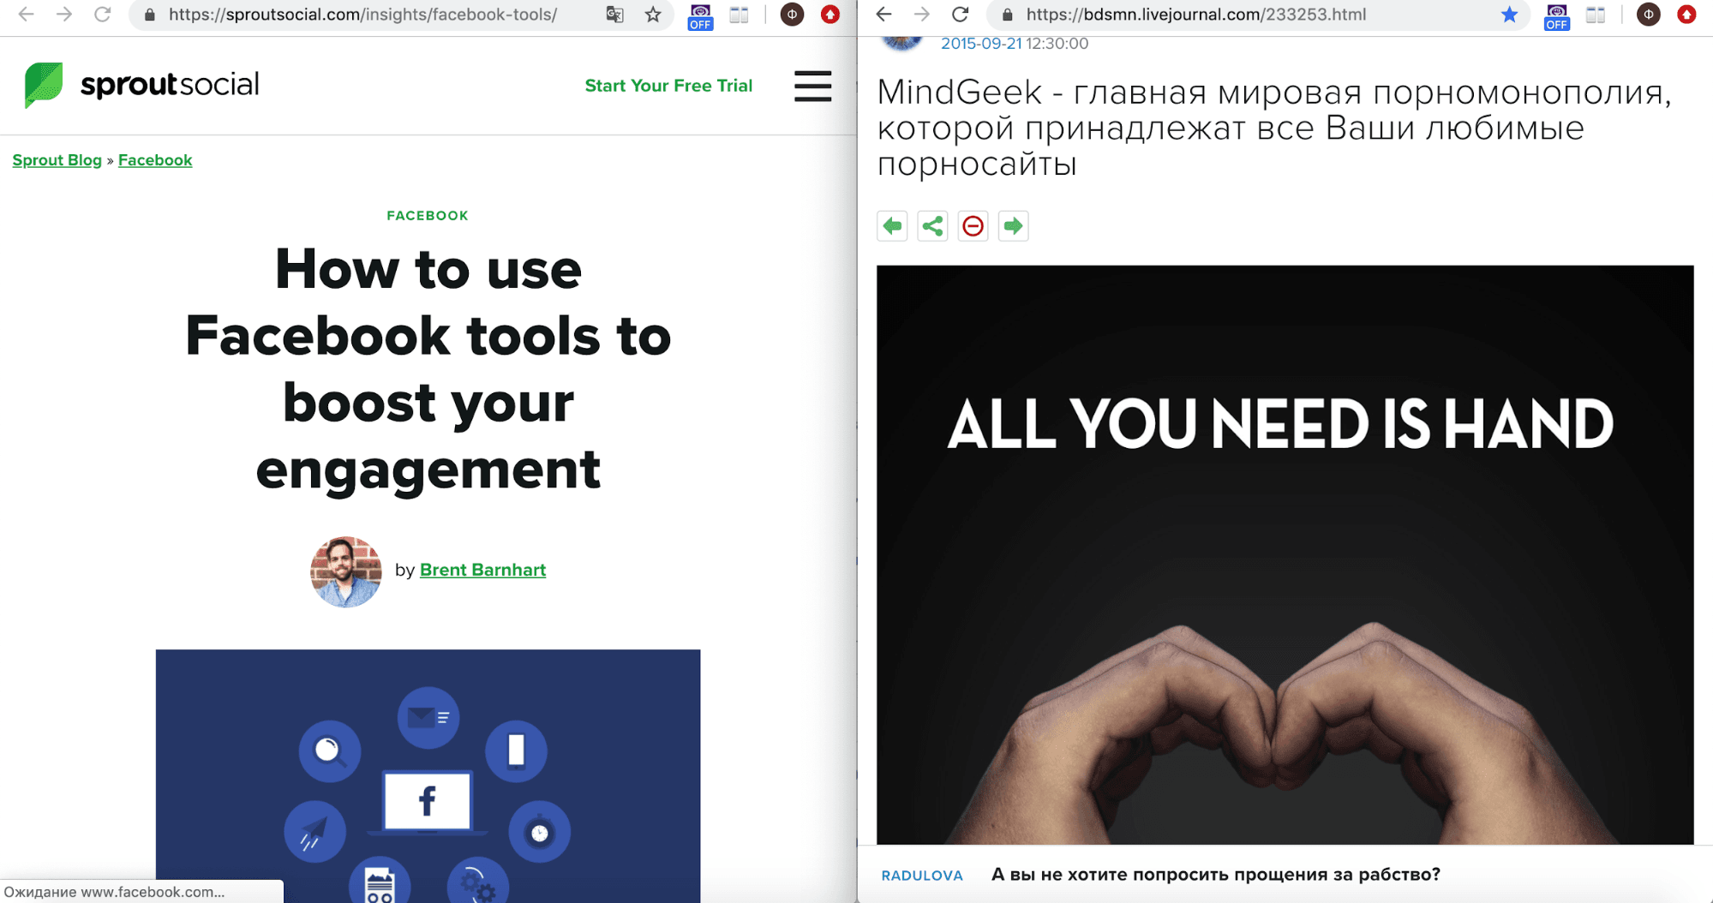
Task: Go back in the right browser window
Action: point(883,15)
